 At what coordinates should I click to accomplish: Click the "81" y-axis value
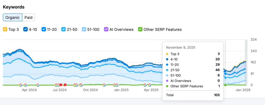point(253,74)
